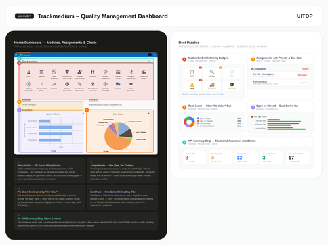Click the Due Today badge
Screen dimensions: 328x245
(x=302, y=75)
